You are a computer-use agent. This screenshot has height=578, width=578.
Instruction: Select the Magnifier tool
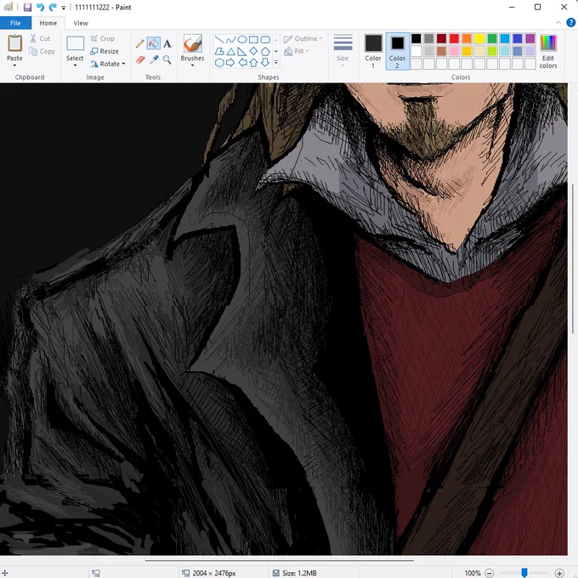[167, 59]
